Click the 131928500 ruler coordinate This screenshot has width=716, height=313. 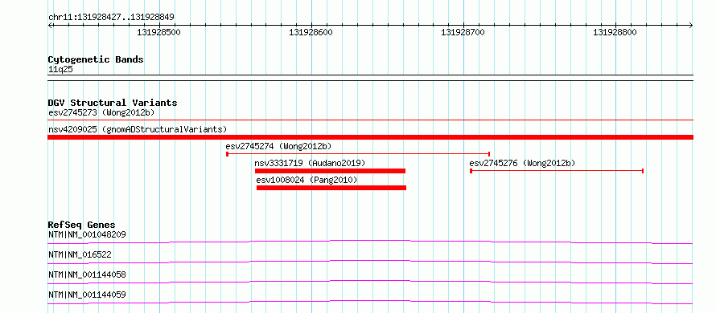tap(159, 32)
